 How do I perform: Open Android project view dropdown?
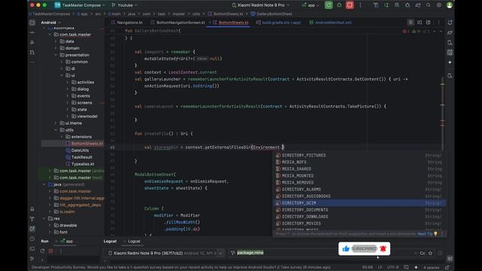pyautogui.click(x=50, y=23)
